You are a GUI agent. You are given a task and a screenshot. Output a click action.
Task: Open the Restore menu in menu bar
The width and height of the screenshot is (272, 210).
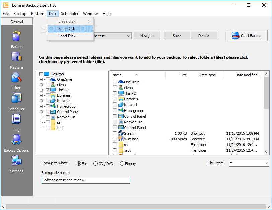coord(38,14)
